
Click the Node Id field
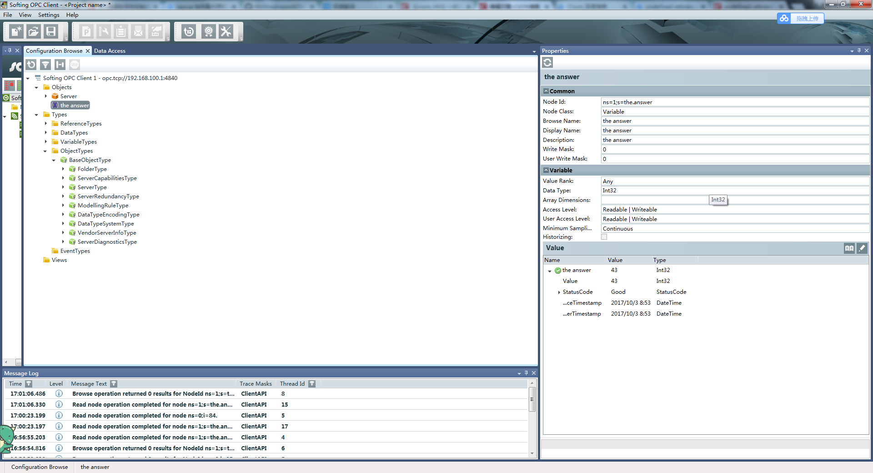click(735, 102)
